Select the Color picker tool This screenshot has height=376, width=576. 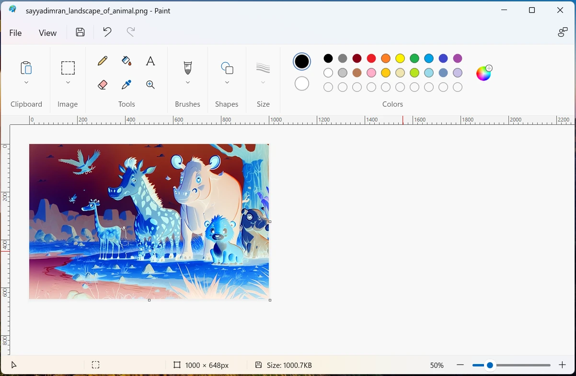click(x=126, y=84)
